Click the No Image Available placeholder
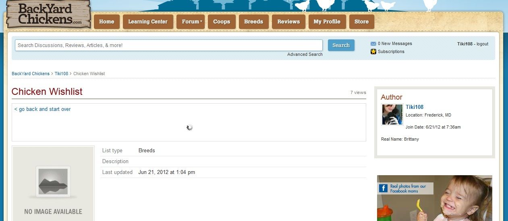508x221 pixels. [x=53, y=184]
